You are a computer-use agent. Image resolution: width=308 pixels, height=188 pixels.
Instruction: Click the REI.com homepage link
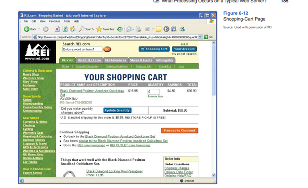pos(91,145)
